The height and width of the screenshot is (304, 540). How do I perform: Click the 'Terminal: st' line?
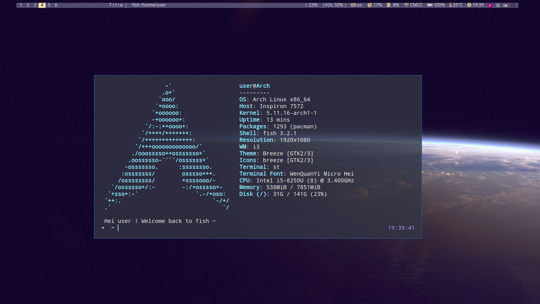(x=260, y=167)
